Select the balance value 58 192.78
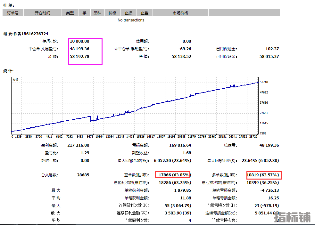 (79, 57)
